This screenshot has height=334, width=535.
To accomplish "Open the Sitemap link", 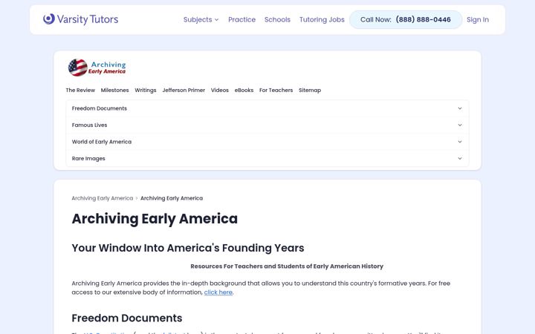I will pos(310,91).
